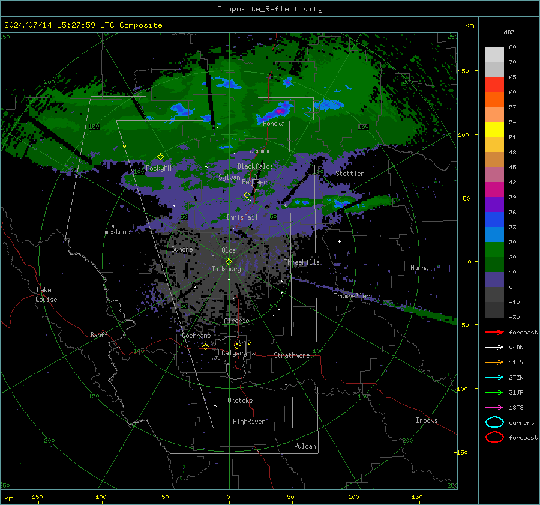Click the Composite_Reflectivity title text

click(x=270, y=9)
